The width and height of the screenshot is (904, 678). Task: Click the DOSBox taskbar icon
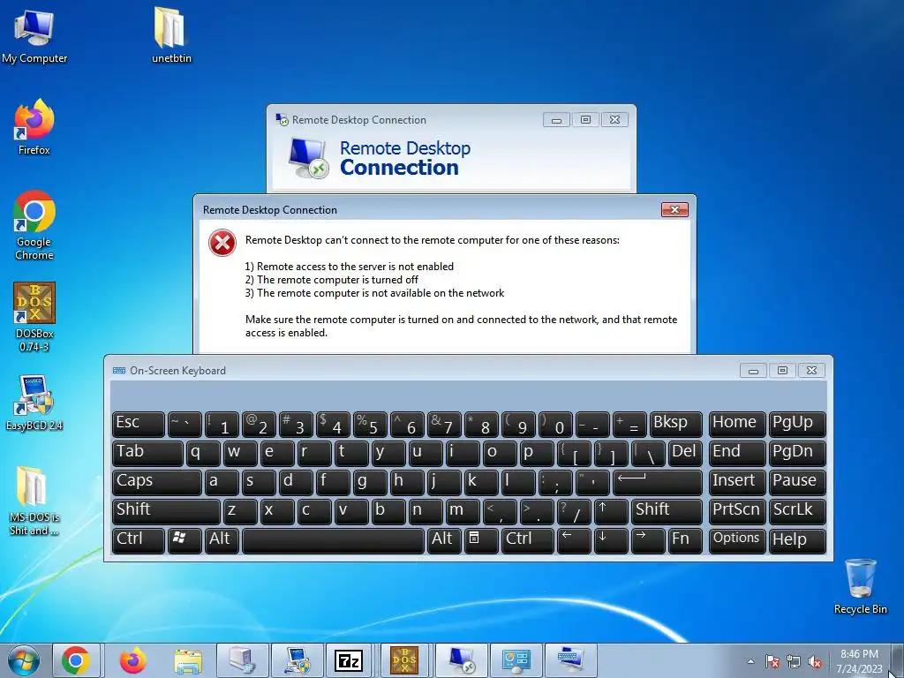(x=404, y=660)
